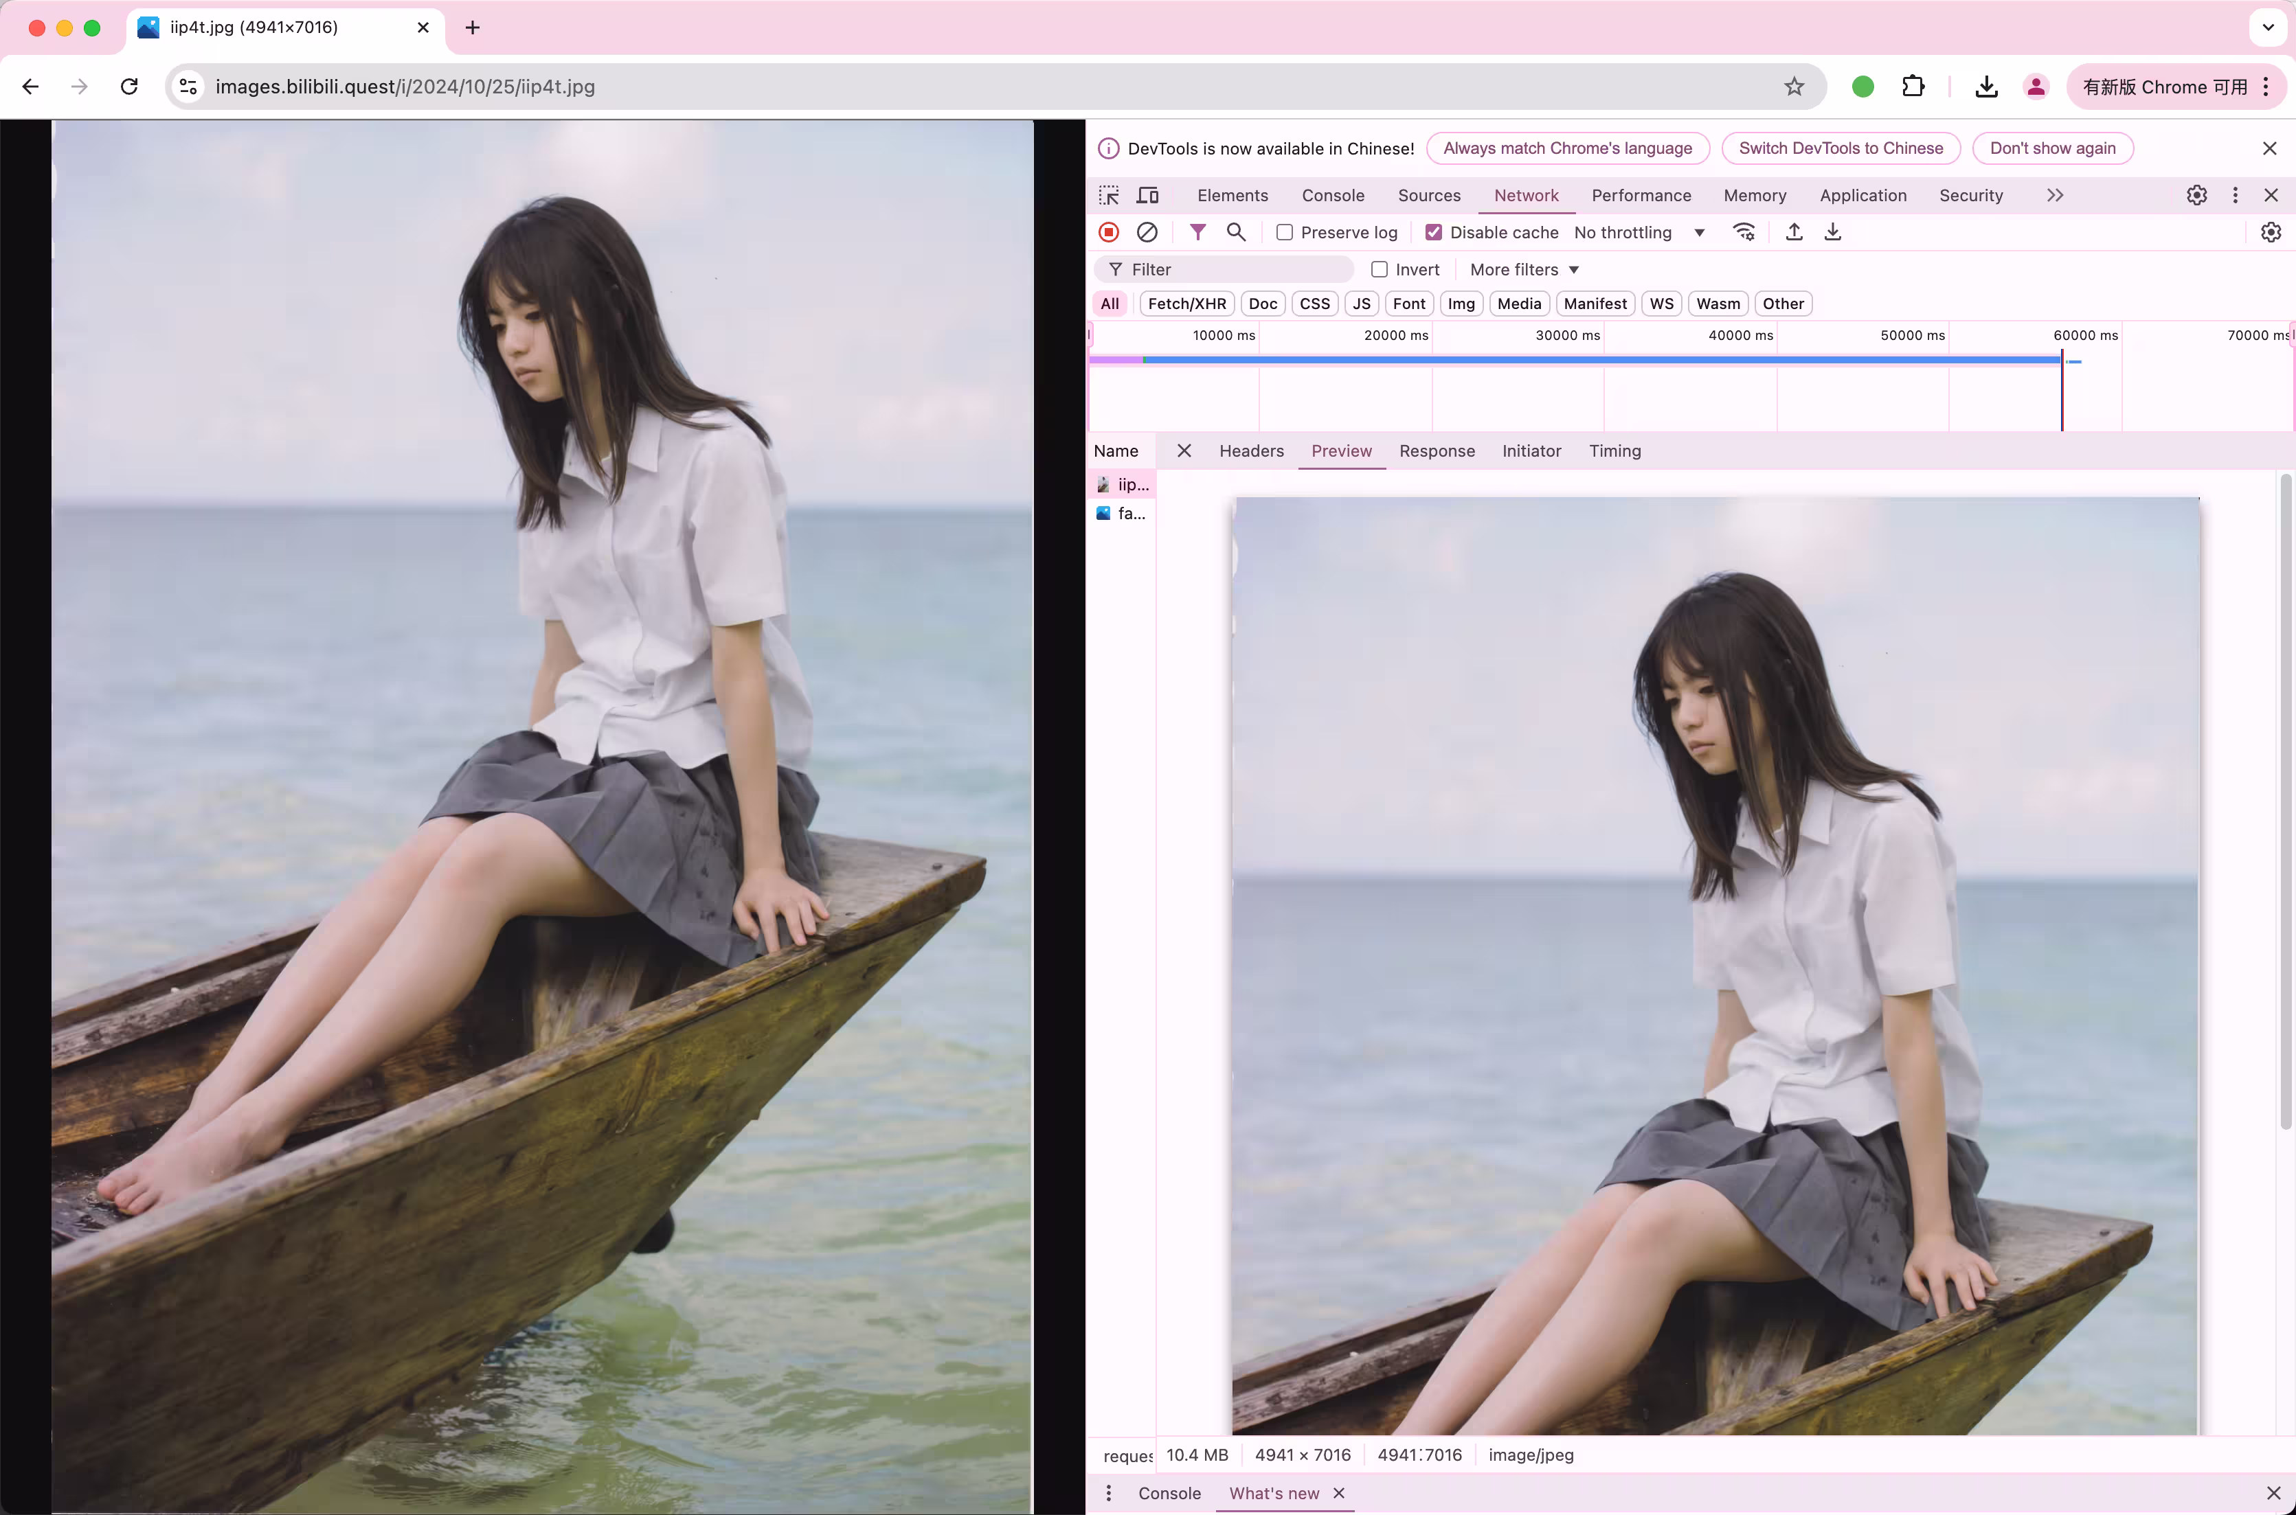This screenshot has width=2296, height=1515.
Task: Open Chrome downloads icon
Action: pos(1985,87)
